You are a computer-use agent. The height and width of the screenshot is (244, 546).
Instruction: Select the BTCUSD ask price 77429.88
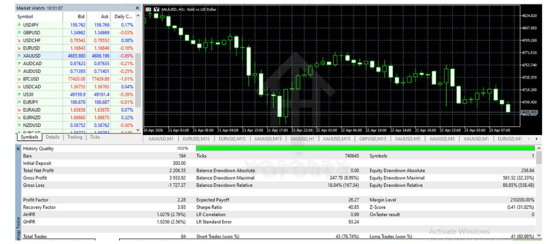click(x=101, y=79)
